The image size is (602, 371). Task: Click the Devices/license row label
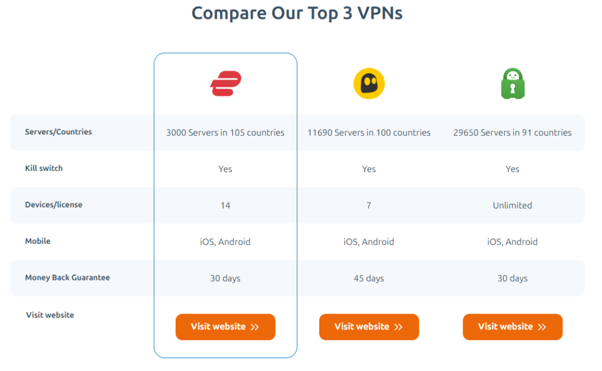click(53, 205)
